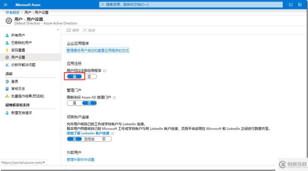Collapse the left navigation pane chevron
This screenshot has height=171, width=308.
point(58,29)
